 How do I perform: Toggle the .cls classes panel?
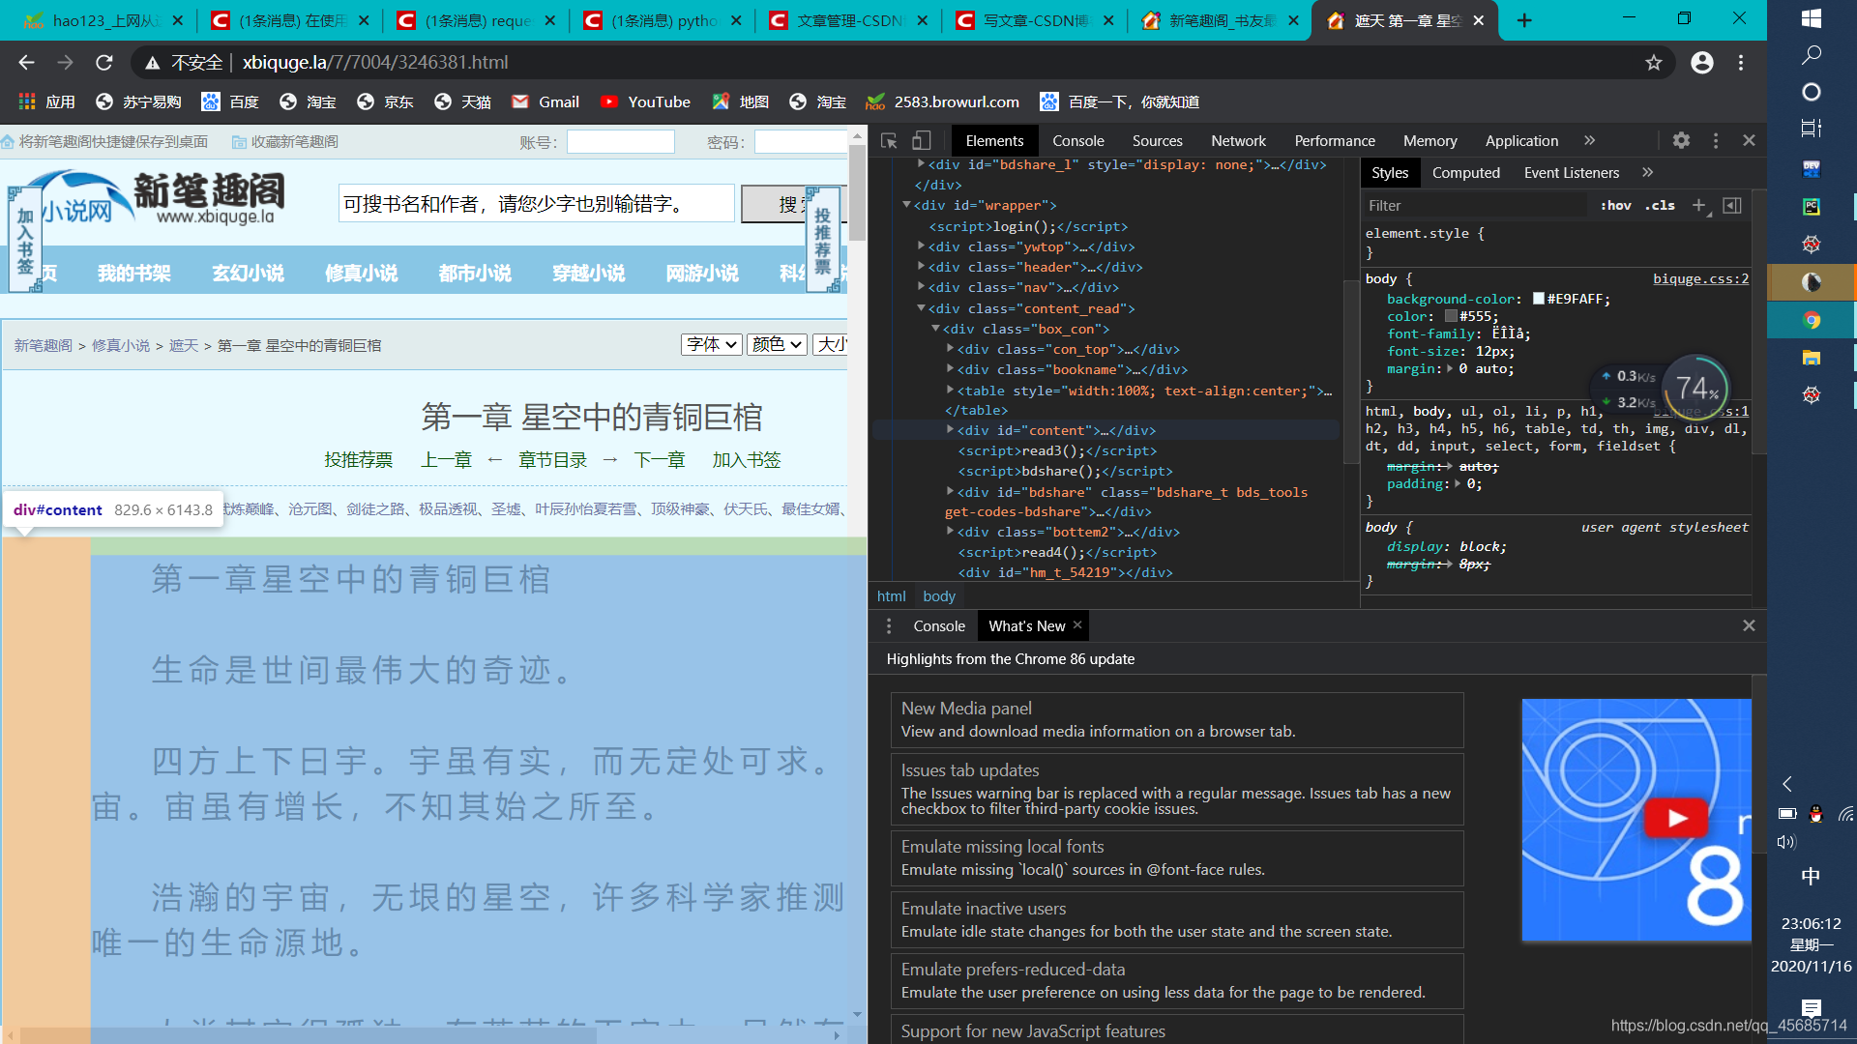click(1660, 206)
